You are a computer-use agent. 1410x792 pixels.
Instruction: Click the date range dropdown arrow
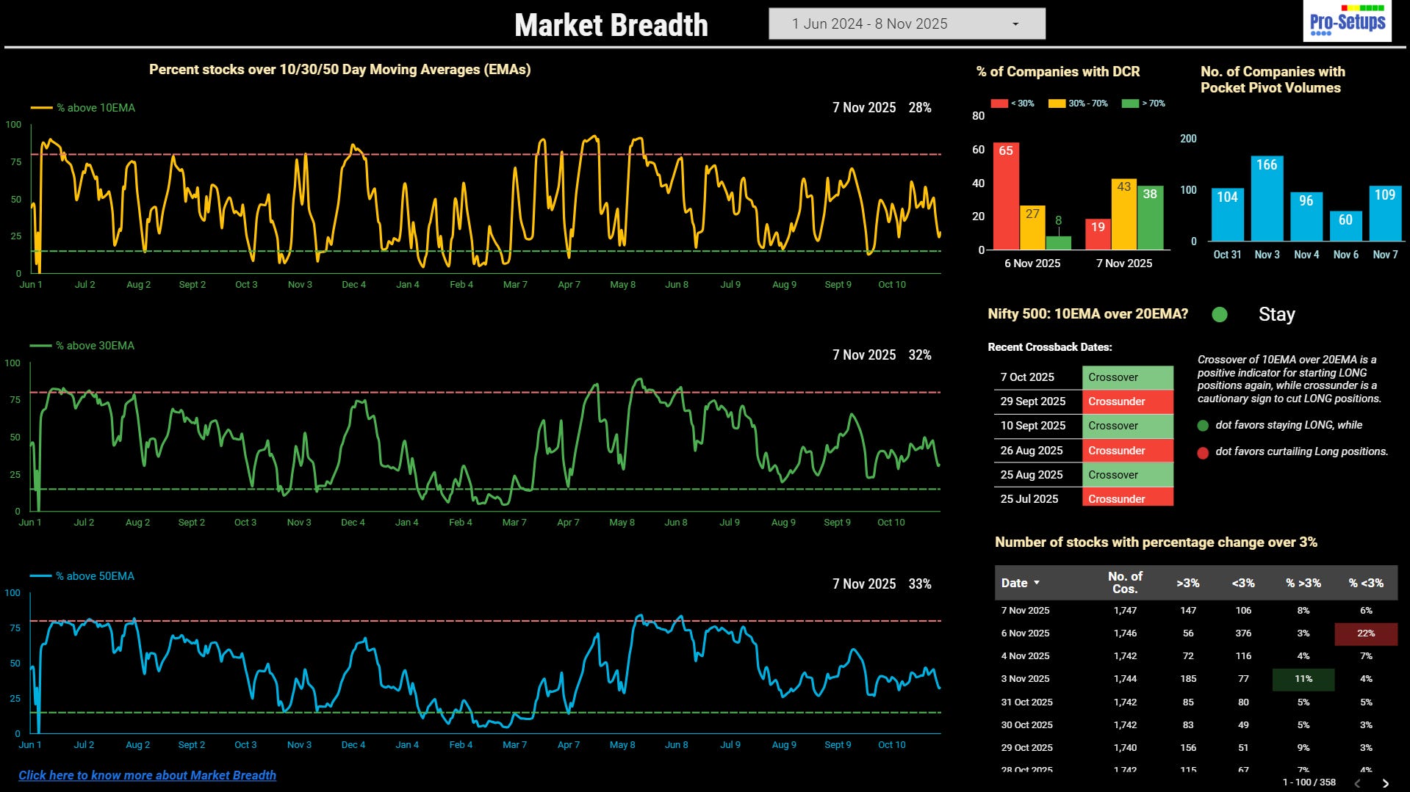point(1015,24)
